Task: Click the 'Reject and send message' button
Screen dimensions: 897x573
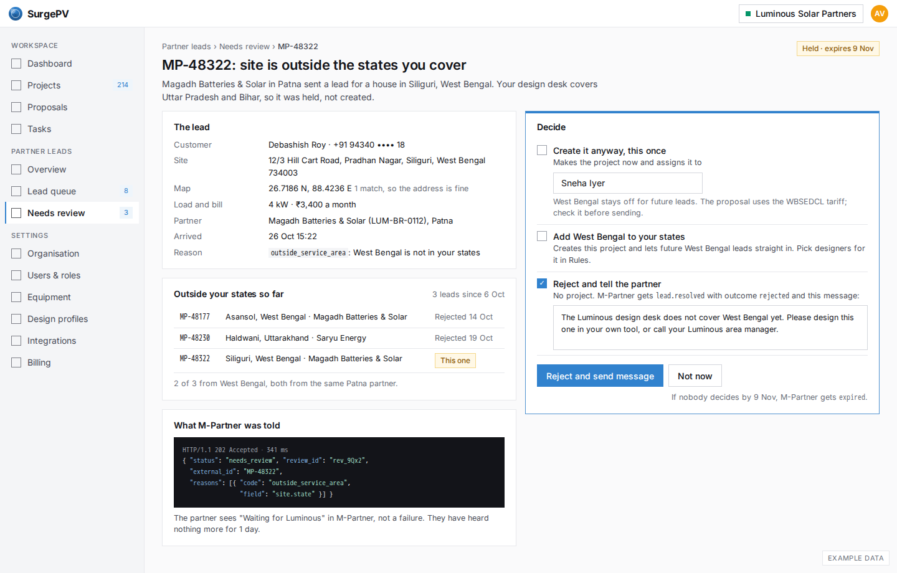Action: pyautogui.click(x=600, y=376)
